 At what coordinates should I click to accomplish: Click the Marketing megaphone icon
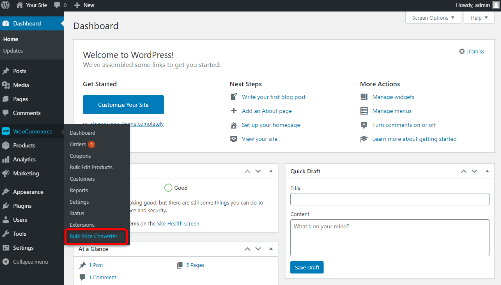(6, 173)
